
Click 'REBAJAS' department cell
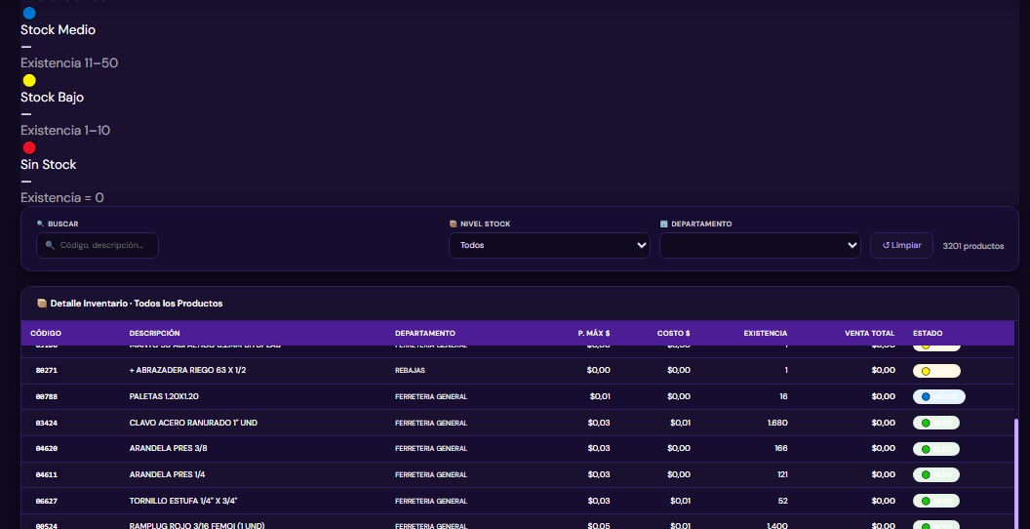click(x=410, y=371)
